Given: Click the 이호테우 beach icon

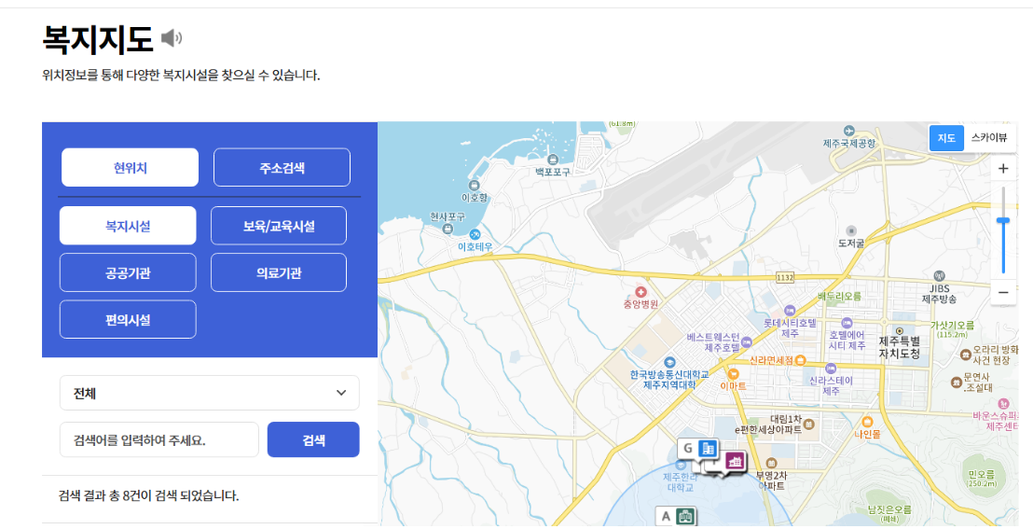Looking at the screenshot, I should click(x=475, y=234).
